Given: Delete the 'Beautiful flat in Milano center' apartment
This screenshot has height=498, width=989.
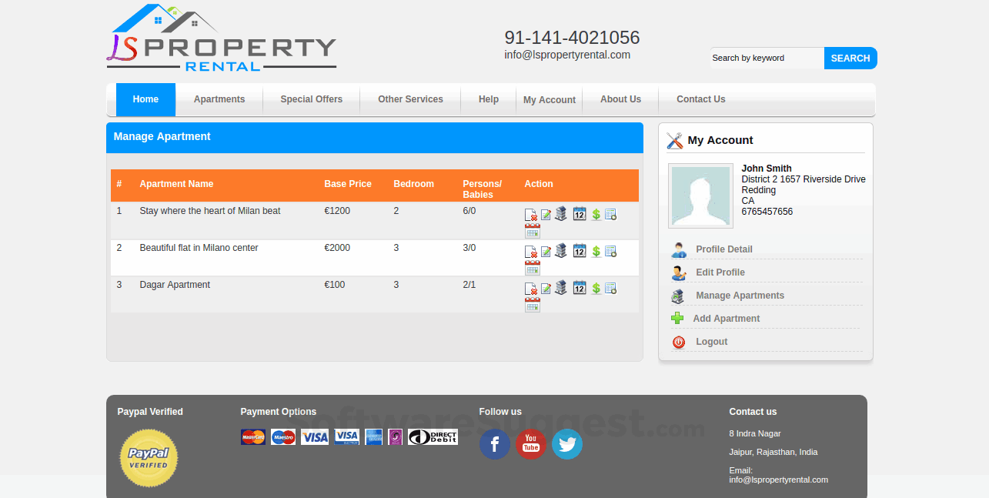Looking at the screenshot, I should (x=531, y=252).
